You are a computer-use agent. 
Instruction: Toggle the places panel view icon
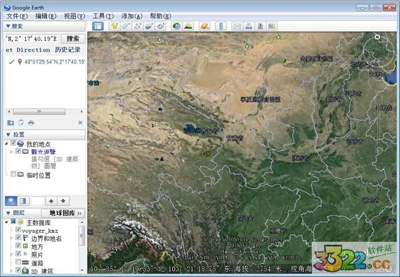23,201
